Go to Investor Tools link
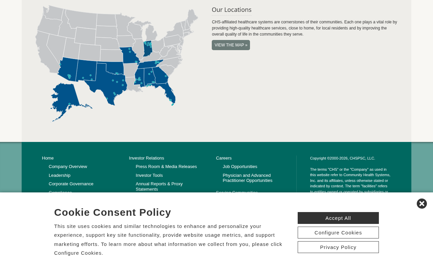The height and width of the screenshot is (271, 433). tap(149, 175)
